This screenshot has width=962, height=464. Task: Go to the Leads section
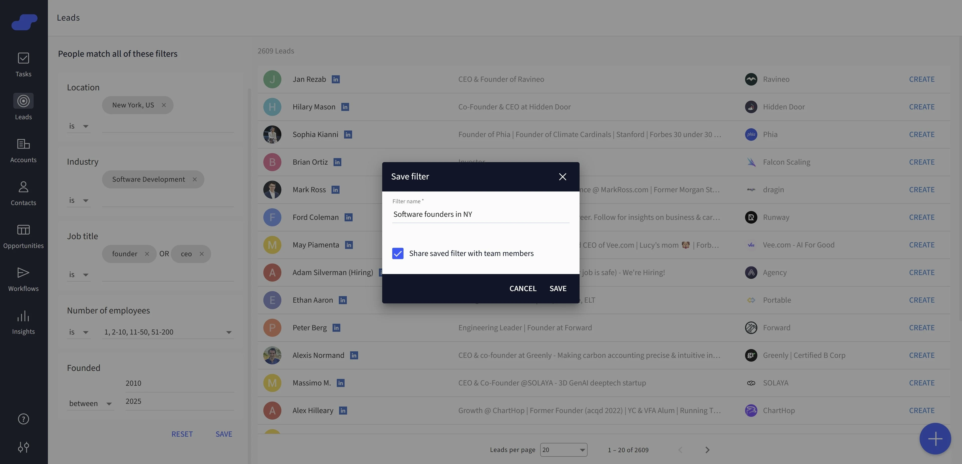click(x=24, y=107)
